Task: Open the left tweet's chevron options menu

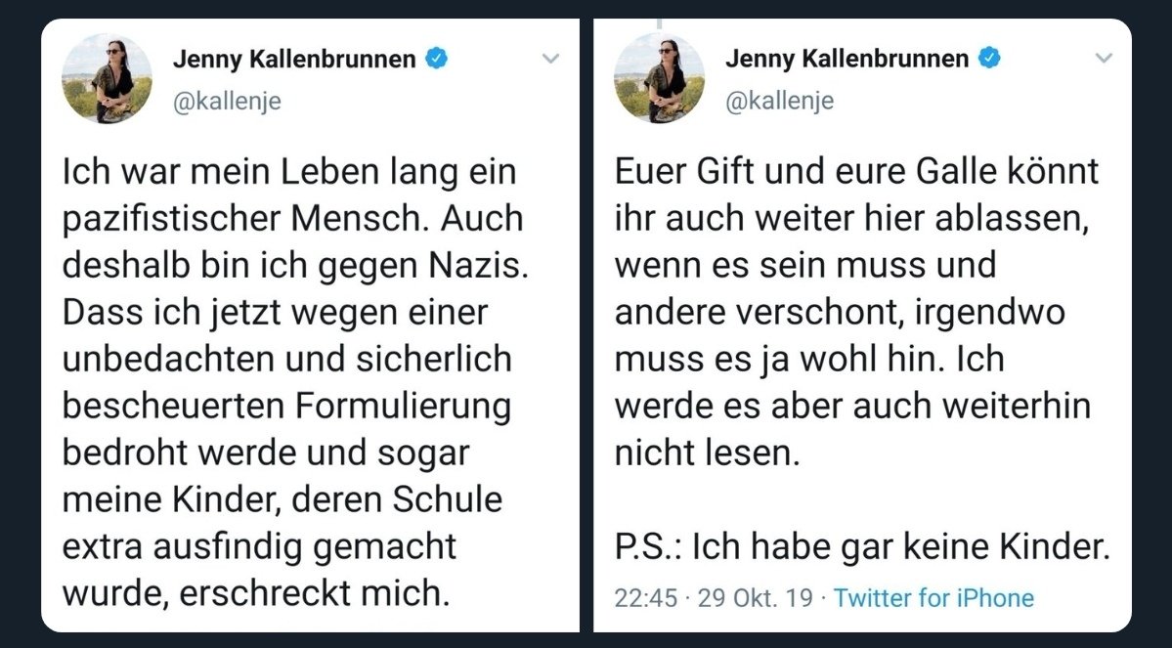Action: click(550, 59)
